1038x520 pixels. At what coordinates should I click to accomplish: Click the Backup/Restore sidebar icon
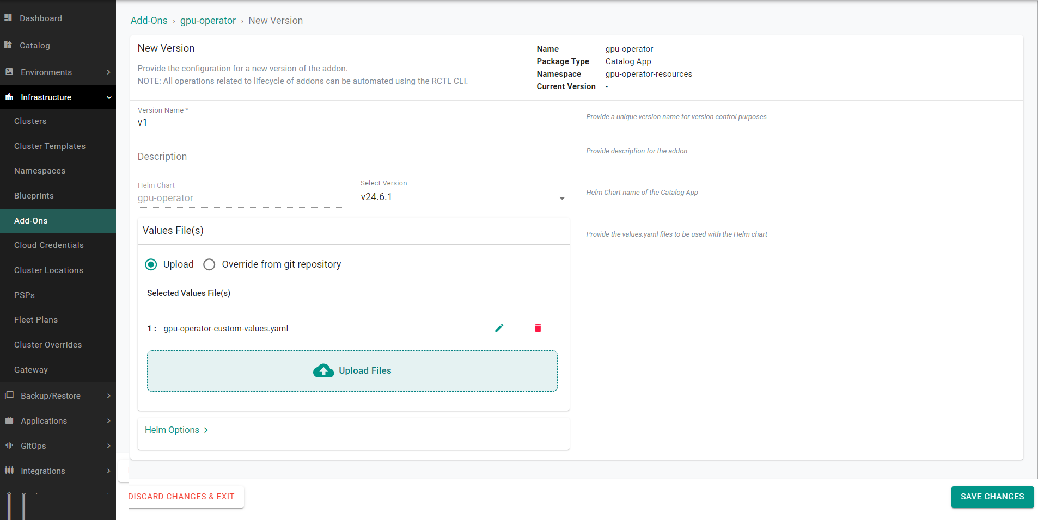(9, 395)
